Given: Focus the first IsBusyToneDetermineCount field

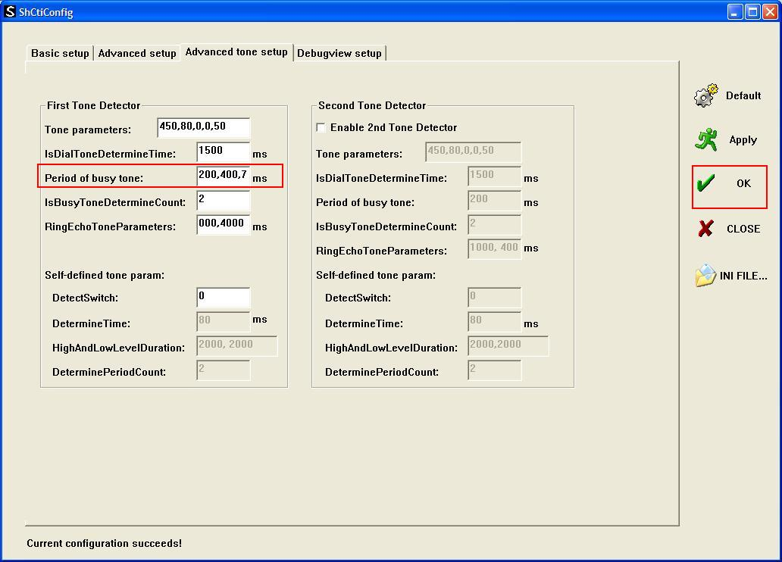Looking at the screenshot, I should click(x=223, y=200).
